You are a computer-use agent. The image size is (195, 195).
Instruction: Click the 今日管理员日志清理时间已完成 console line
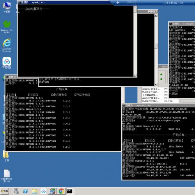(59, 79)
